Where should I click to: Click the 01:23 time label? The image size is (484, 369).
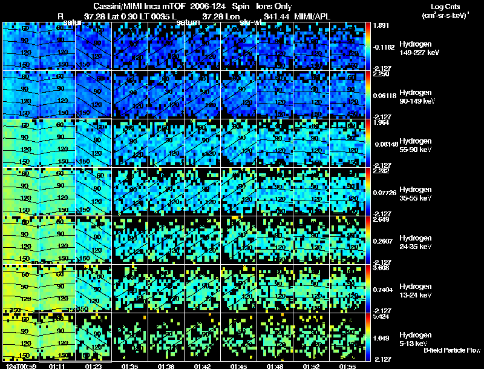click(x=93, y=366)
